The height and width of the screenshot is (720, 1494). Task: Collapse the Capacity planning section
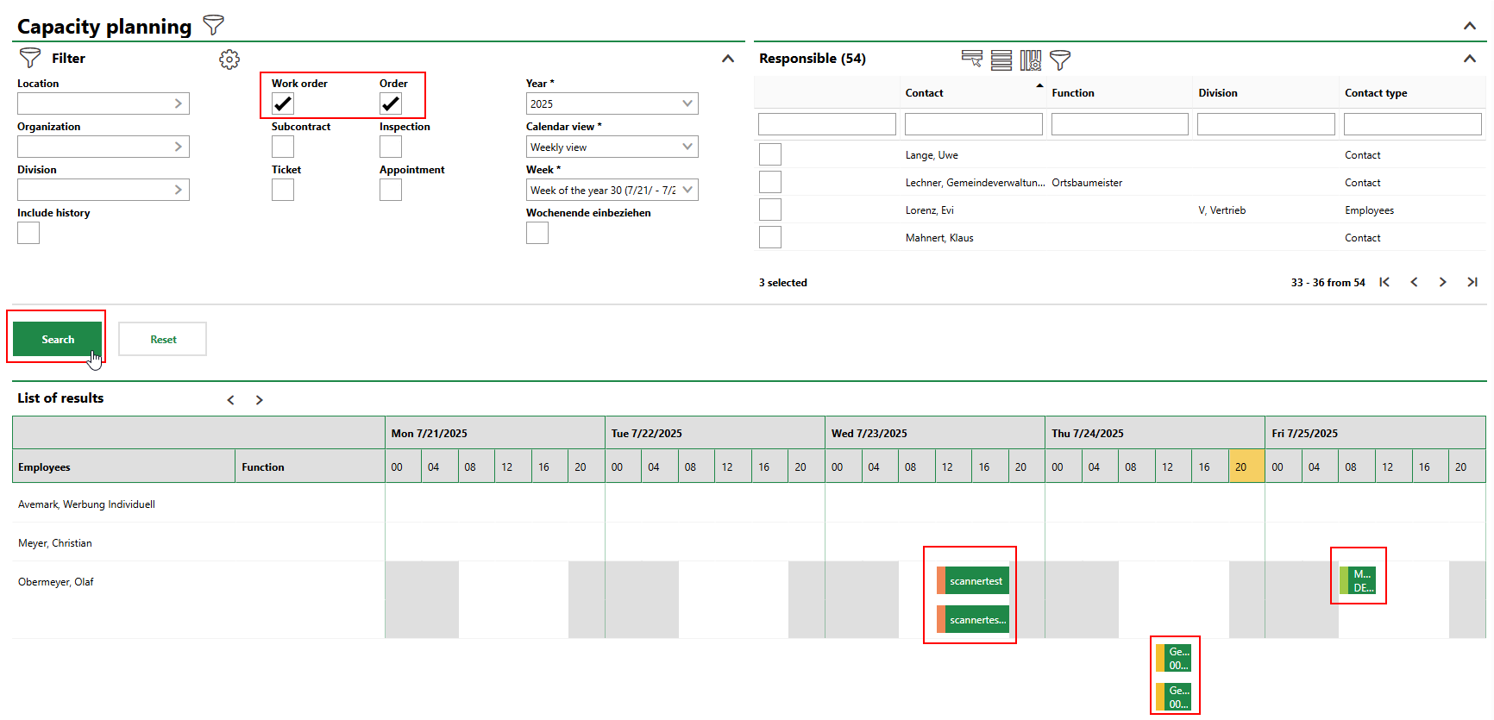1470,26
